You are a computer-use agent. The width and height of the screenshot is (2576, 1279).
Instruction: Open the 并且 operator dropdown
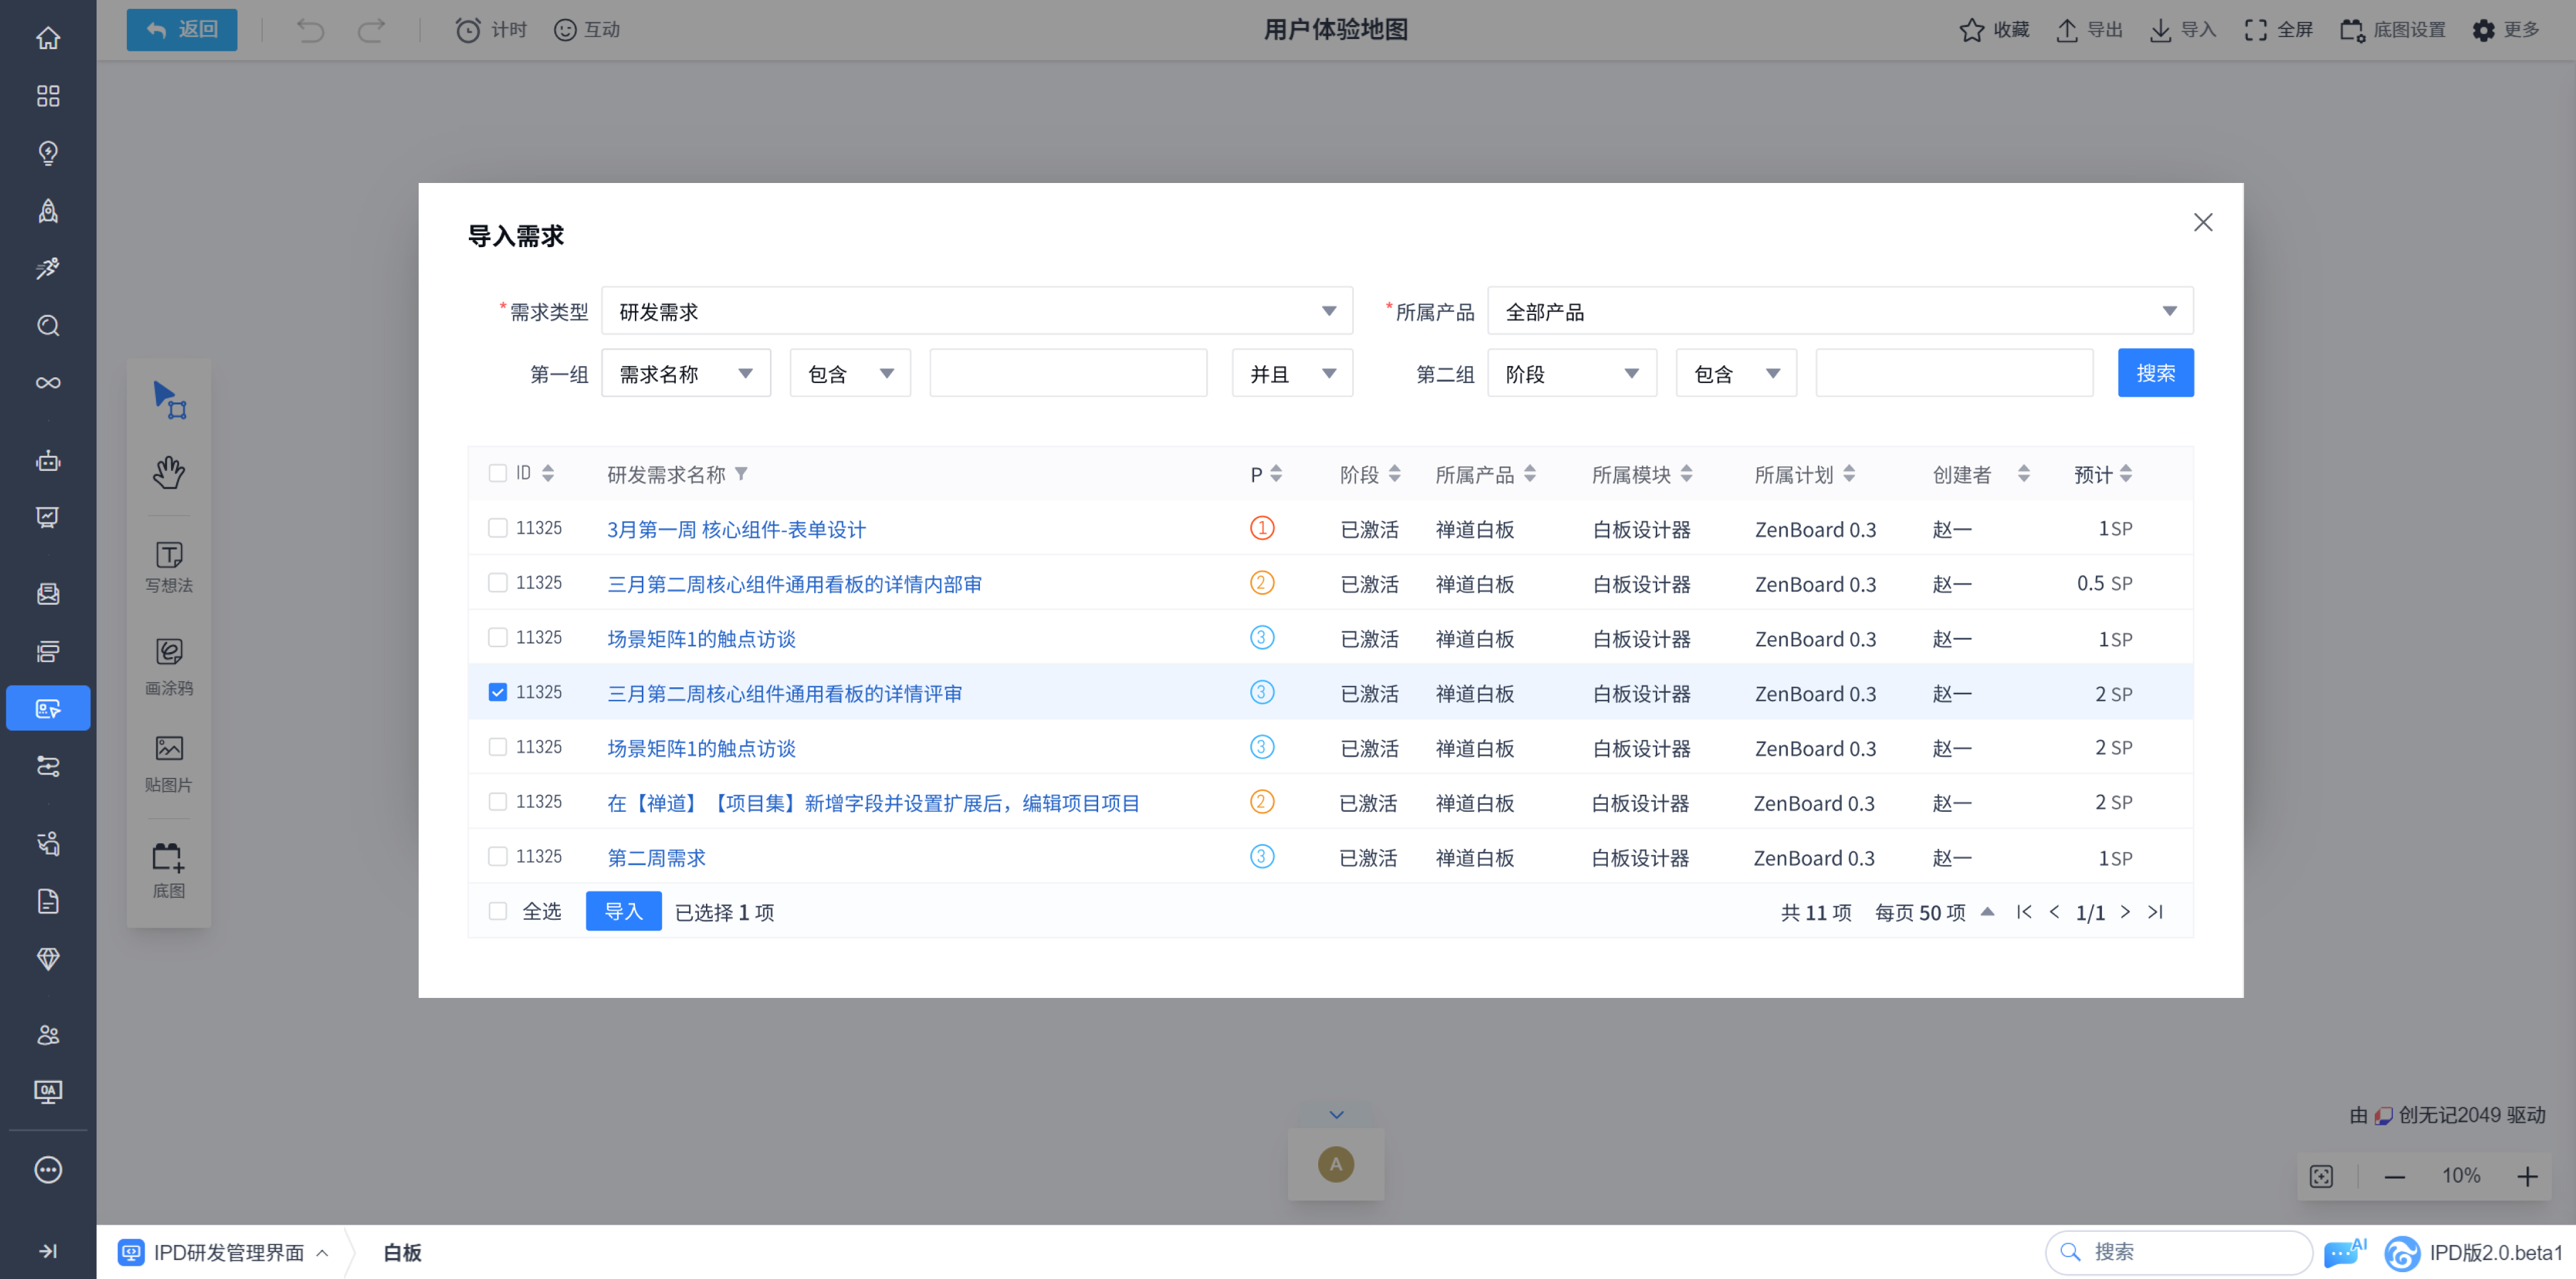tap(1291, 373)
